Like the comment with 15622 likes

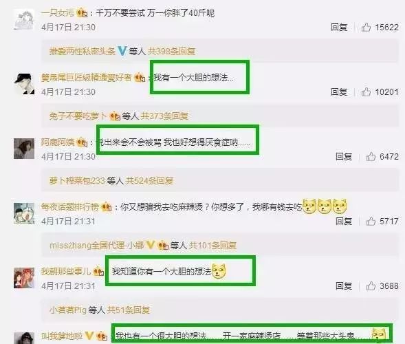366,27
